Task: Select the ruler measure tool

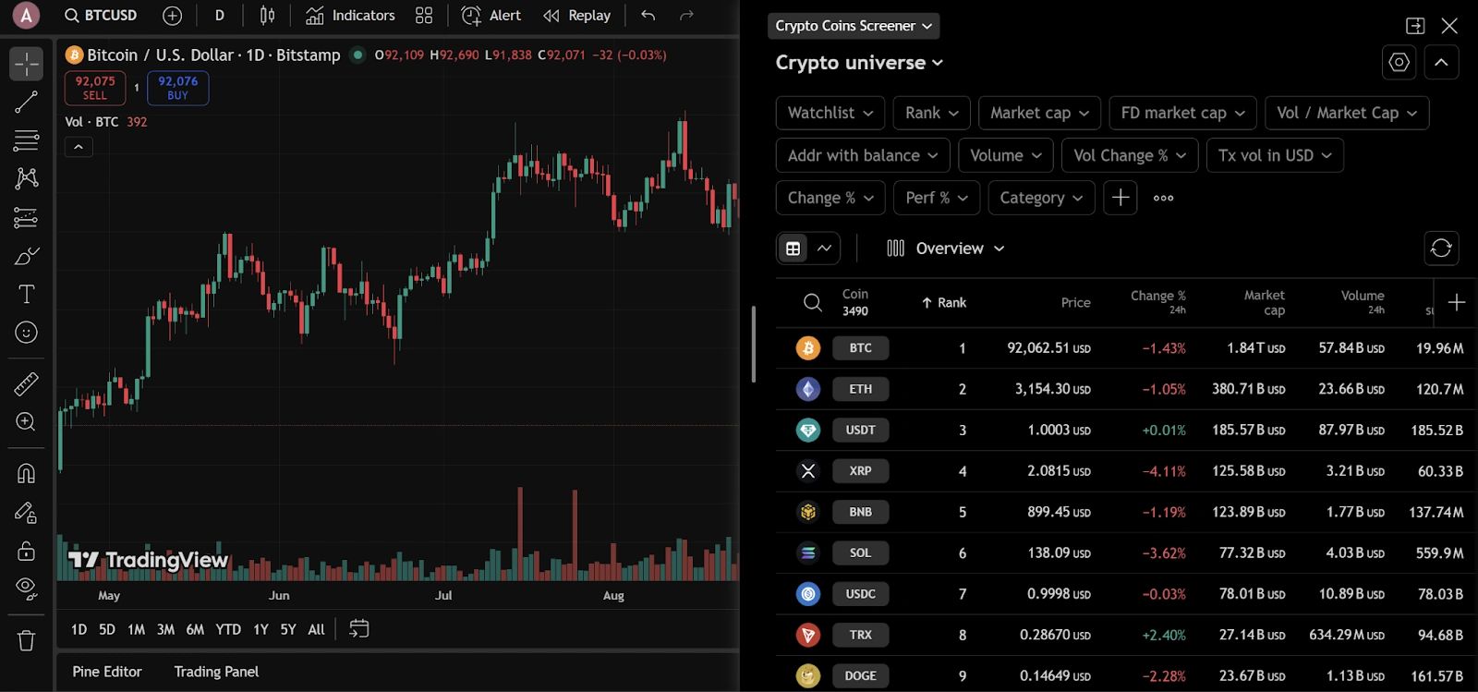Action: pyautogui.click(x=26, y=383)
